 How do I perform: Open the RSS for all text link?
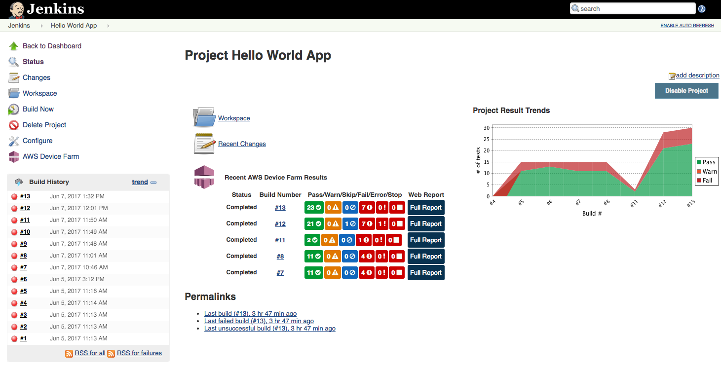[x=90, y=353]
